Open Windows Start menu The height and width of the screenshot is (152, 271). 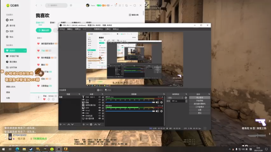(3, 149)
